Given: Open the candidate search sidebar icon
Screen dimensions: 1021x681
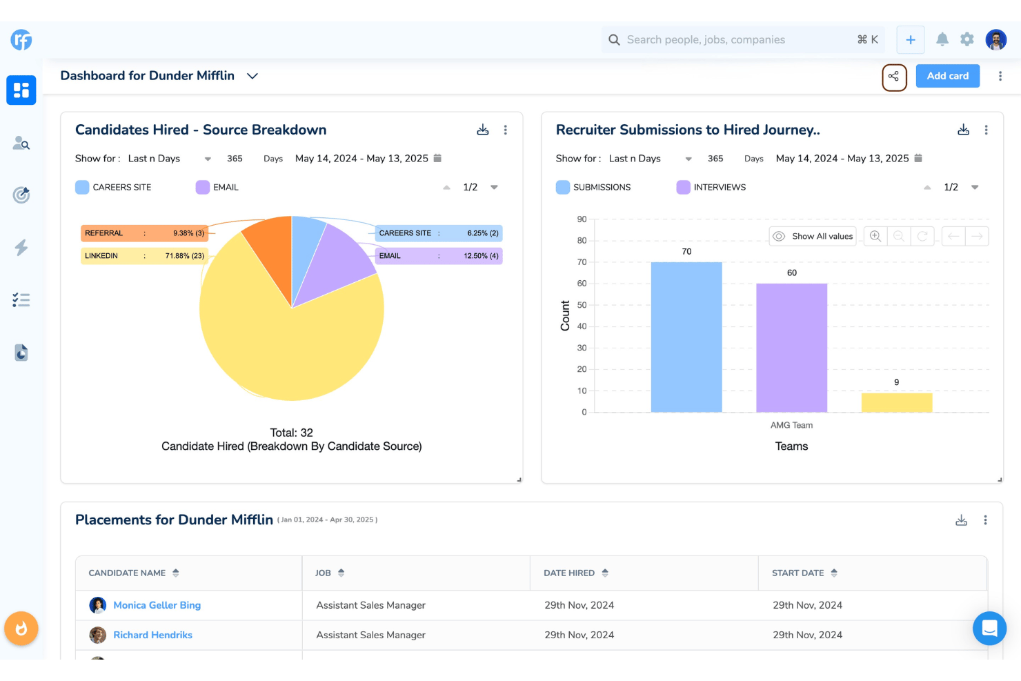Looking at the screenshot, I should (x=21, y=144).
